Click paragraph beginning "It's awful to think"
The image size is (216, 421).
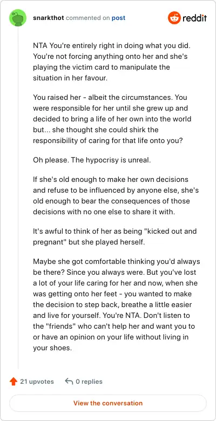115,236
